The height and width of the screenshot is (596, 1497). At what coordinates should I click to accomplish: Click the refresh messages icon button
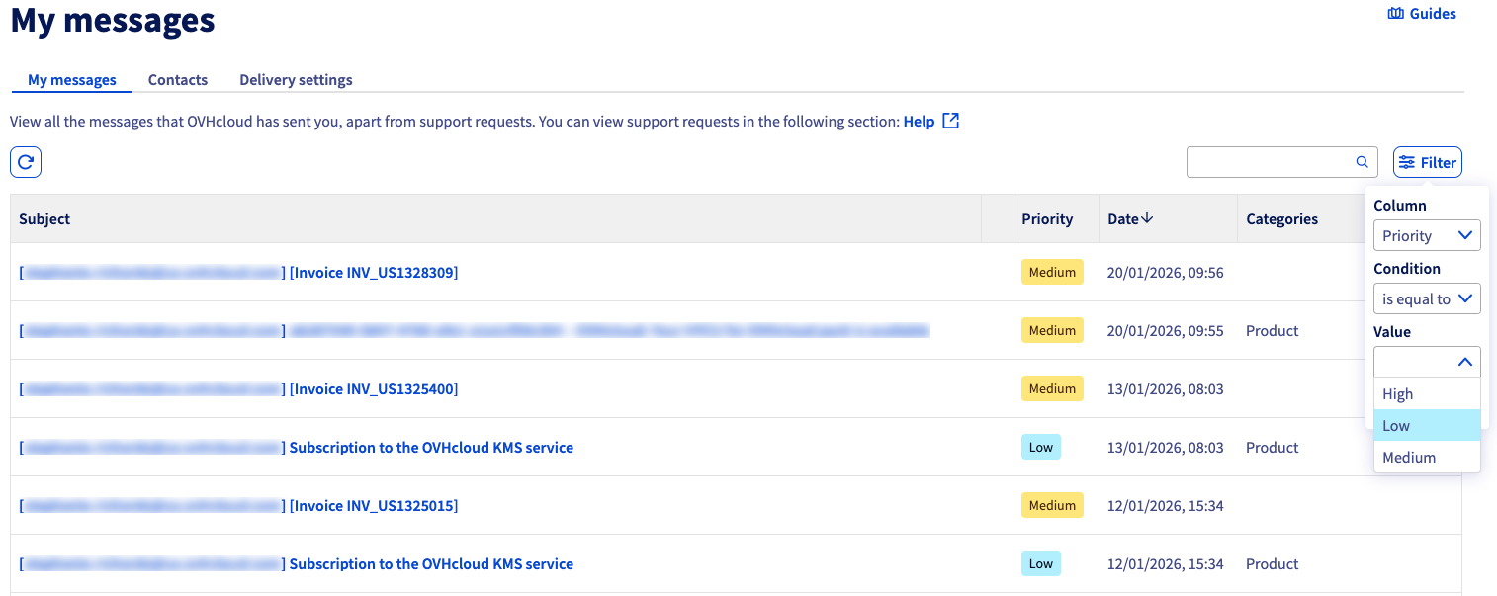[26, 162]
